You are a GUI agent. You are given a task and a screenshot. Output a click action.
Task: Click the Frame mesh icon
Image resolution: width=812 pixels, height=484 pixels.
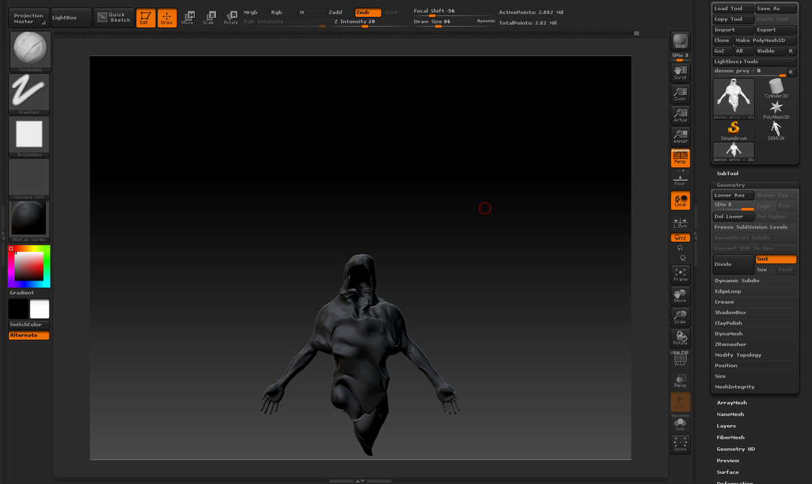(x=680, y=274)
